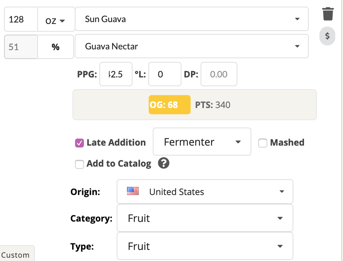This screenshot has height=261, width=343.
Task: Focus the 128 amount field
Action: click(21, 19)
